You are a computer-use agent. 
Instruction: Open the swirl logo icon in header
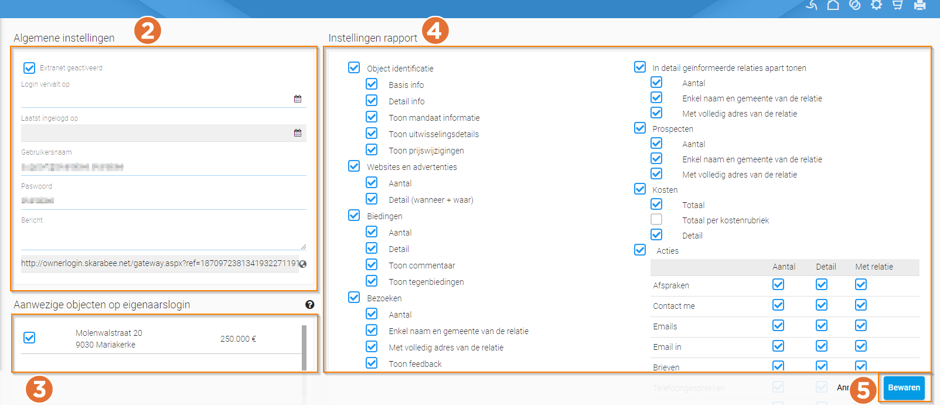coord(812,5)
